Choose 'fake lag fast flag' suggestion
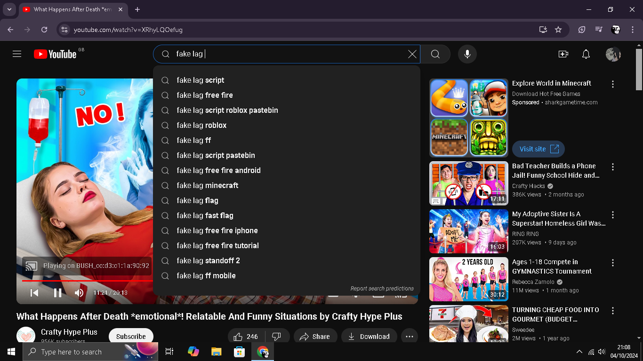This screenshot has height=361, width=643. pyautogui.click(x=287, y=216)
